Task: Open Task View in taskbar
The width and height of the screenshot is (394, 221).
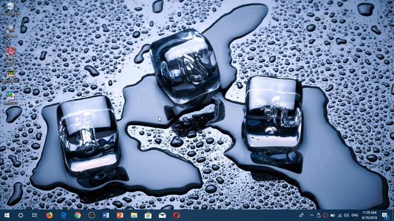Action: coord(34,215)
